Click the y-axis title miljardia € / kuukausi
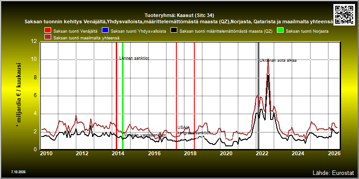 18,95
